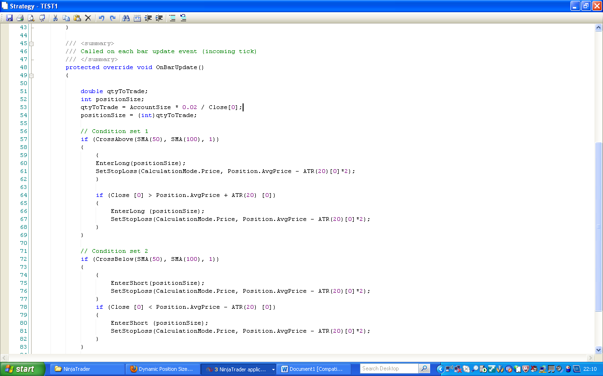Screen dimensions: 603x376
Task: Click the wireless network tray icon
Action: (449, 369)
